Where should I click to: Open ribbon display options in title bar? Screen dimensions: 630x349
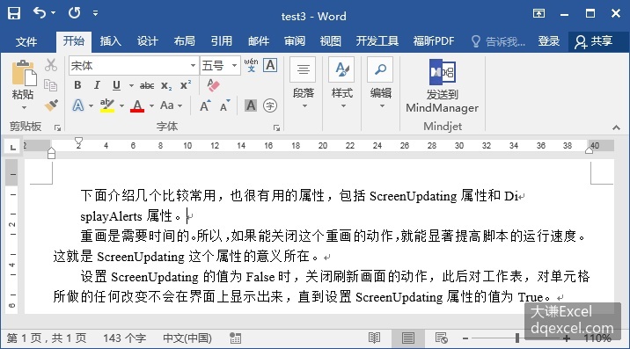pos(538,13)
